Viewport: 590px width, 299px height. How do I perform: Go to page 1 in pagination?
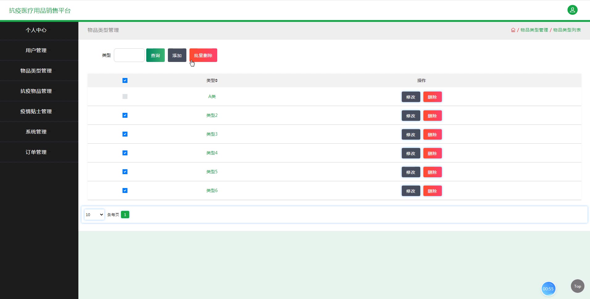125,215
